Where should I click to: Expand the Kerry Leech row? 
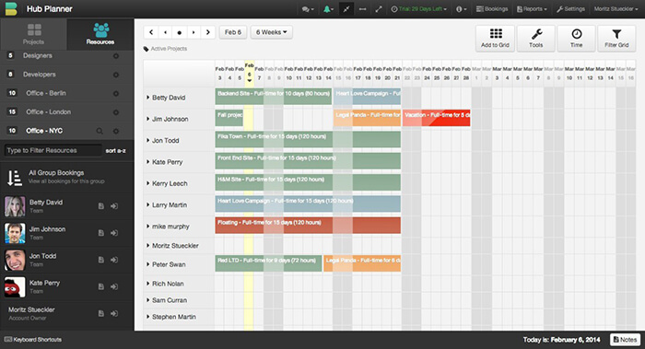click(147, 183)
